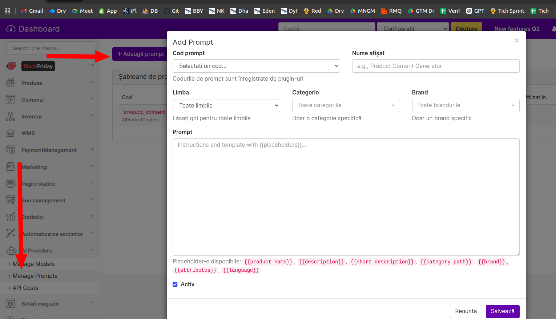Image resolution: width=556 pixels, height=319 pixels.
Task: Click the Comenzi orders icon
Action: (x=11, y=100)
